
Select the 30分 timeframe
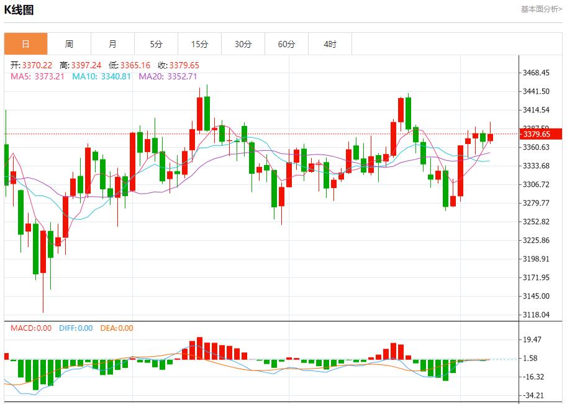pos(243,44)
